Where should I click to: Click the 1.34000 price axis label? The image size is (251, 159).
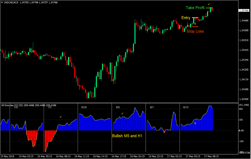pos(244,99)
